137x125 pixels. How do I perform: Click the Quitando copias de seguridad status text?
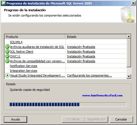click(30, 90)
